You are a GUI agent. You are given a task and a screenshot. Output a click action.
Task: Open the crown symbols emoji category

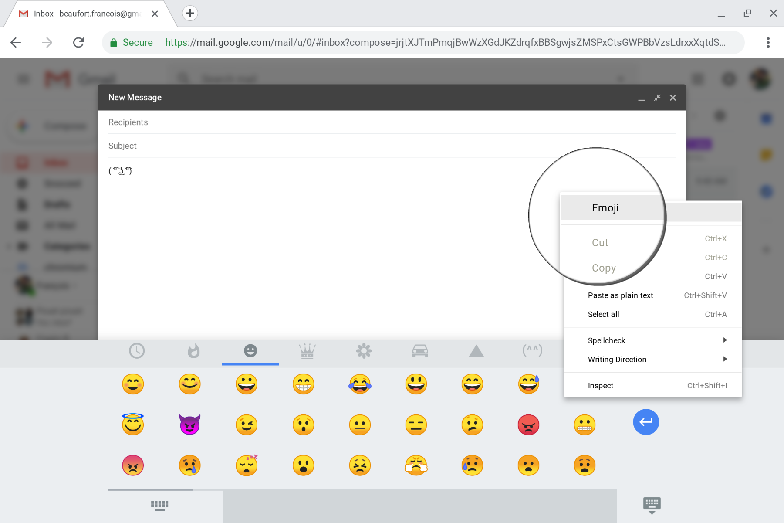(x=307, y=351)
